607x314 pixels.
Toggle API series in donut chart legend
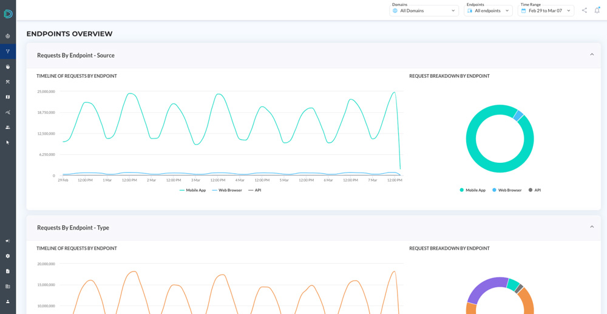click(x=534, y=190)
